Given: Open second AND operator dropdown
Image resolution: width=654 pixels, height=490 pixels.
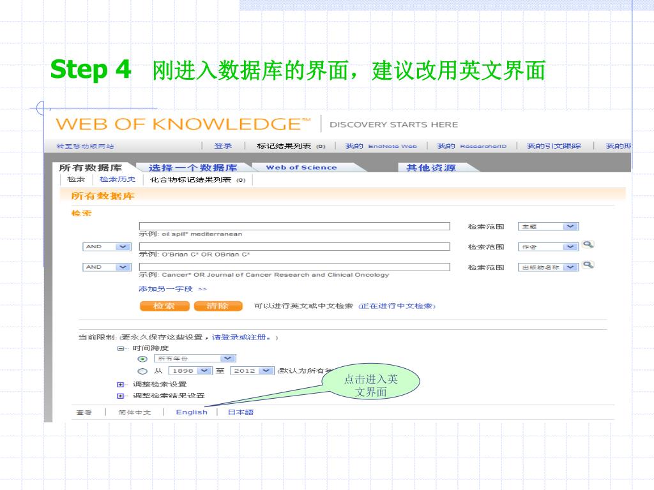Looking at the screenshot, I should [x=107, y=267].
